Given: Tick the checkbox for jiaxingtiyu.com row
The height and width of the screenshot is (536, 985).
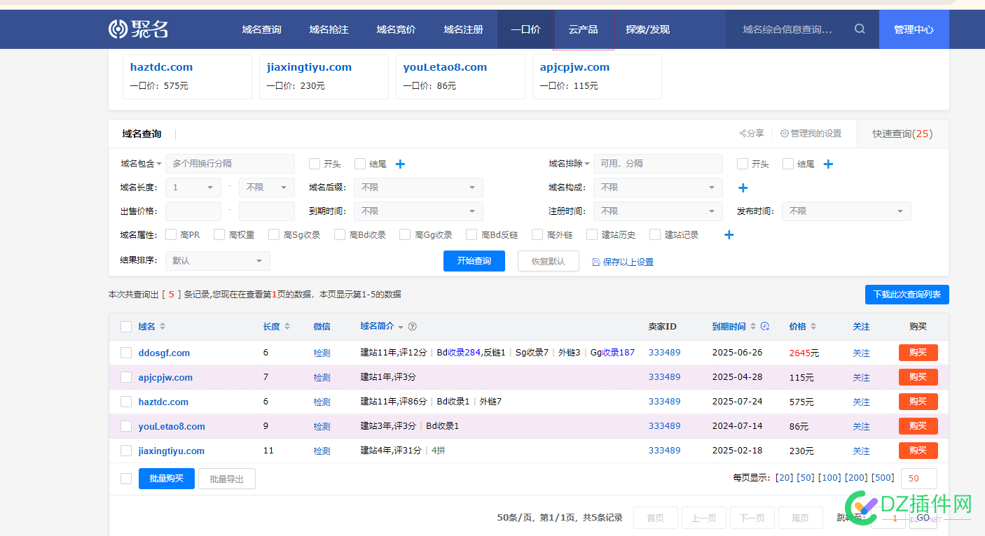Looking at the screenshot, I should coord(126,451).
